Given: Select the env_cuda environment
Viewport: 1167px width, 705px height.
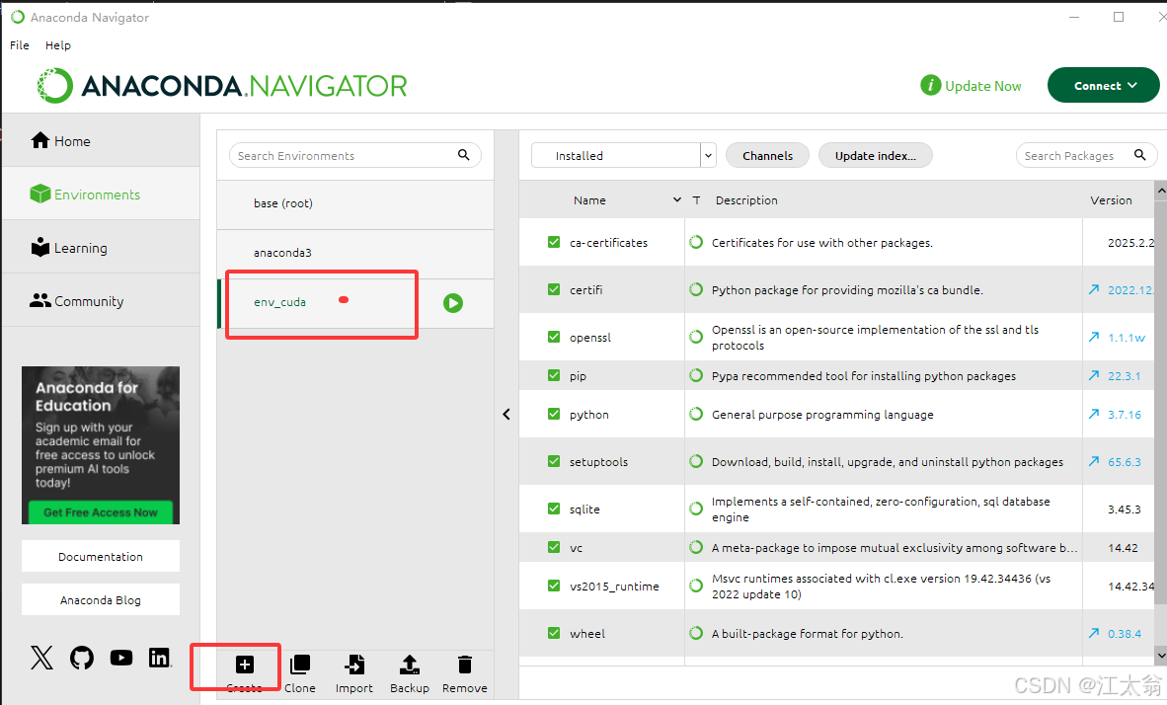Looking at the screenshot, I should click(355, 303).
